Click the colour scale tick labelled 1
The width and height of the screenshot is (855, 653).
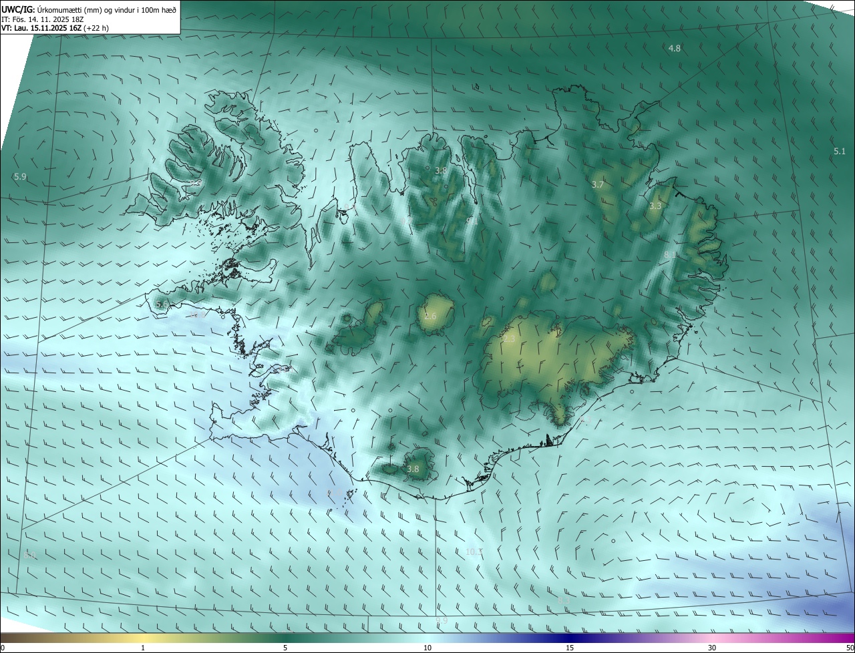point(143,648)
